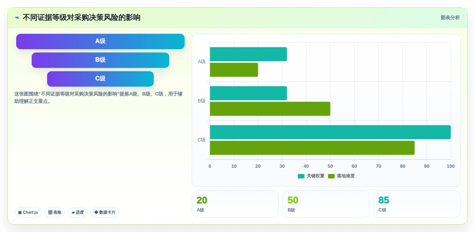Click the 进度 tag chip
The width and height of the screenshot is (475, 232).
click(x=78, y=212)
